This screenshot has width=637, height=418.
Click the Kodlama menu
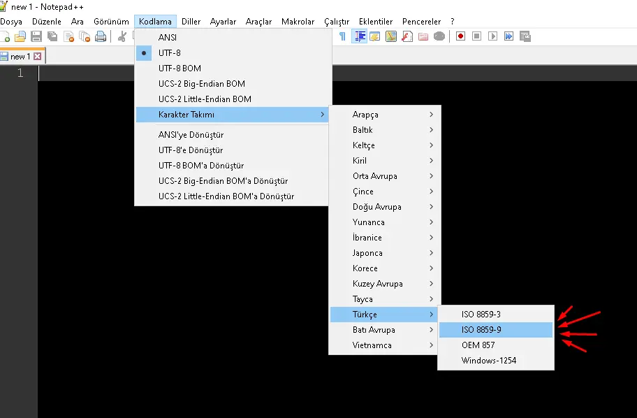tap(155, 22)
